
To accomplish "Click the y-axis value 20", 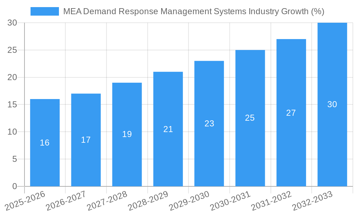I will (x=12, y=77).
